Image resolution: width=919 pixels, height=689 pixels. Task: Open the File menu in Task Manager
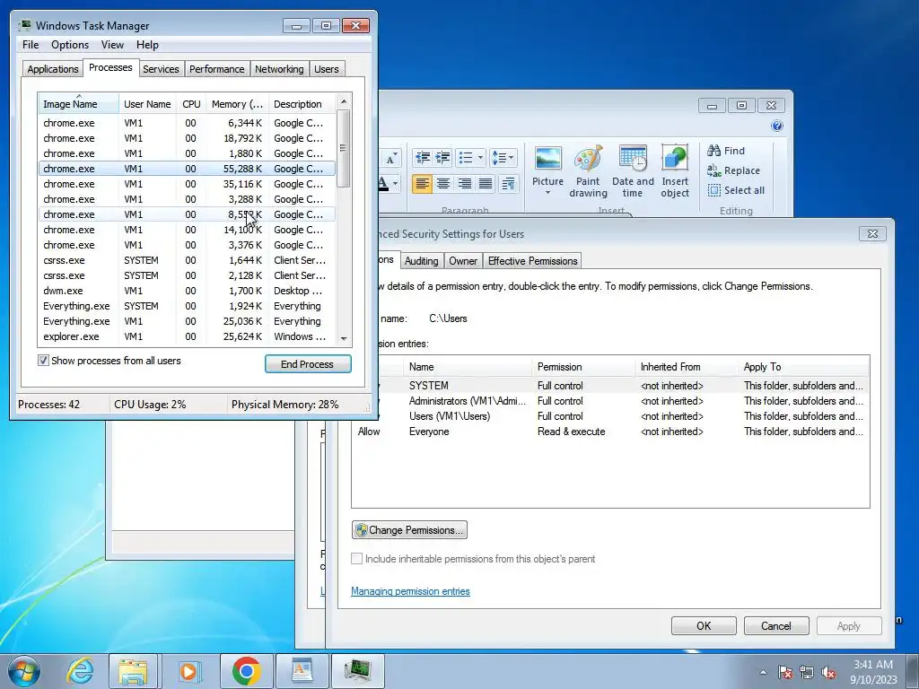click(x=31, y=45)
